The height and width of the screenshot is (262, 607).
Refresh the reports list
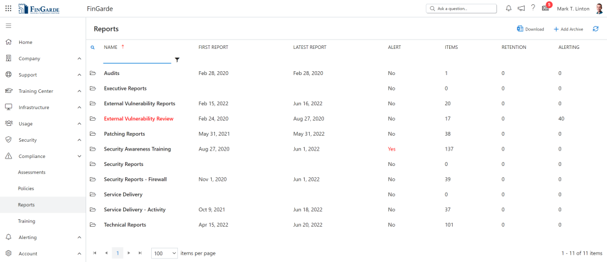[x=595, y=29]
